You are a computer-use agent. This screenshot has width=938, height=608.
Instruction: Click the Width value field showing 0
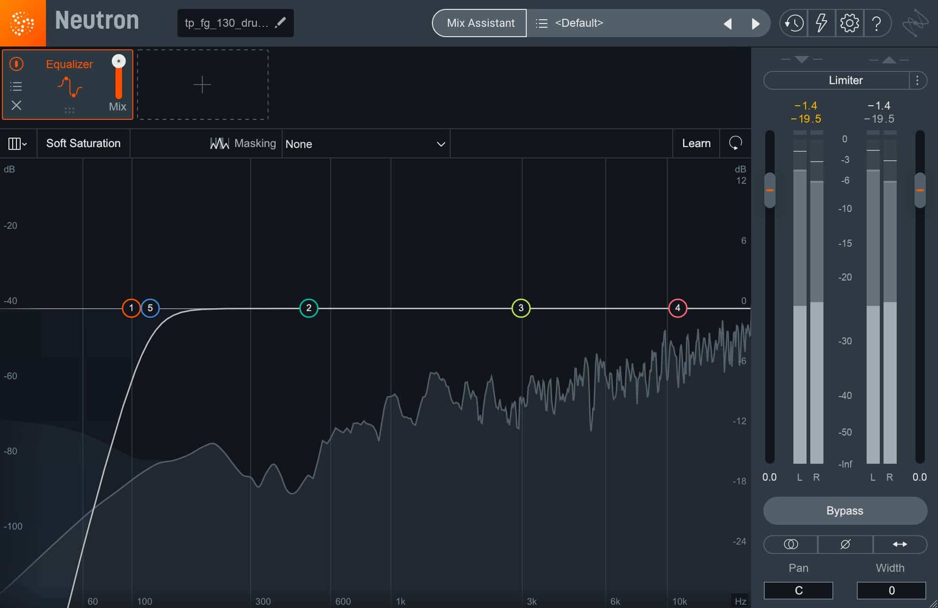point(892,590)
